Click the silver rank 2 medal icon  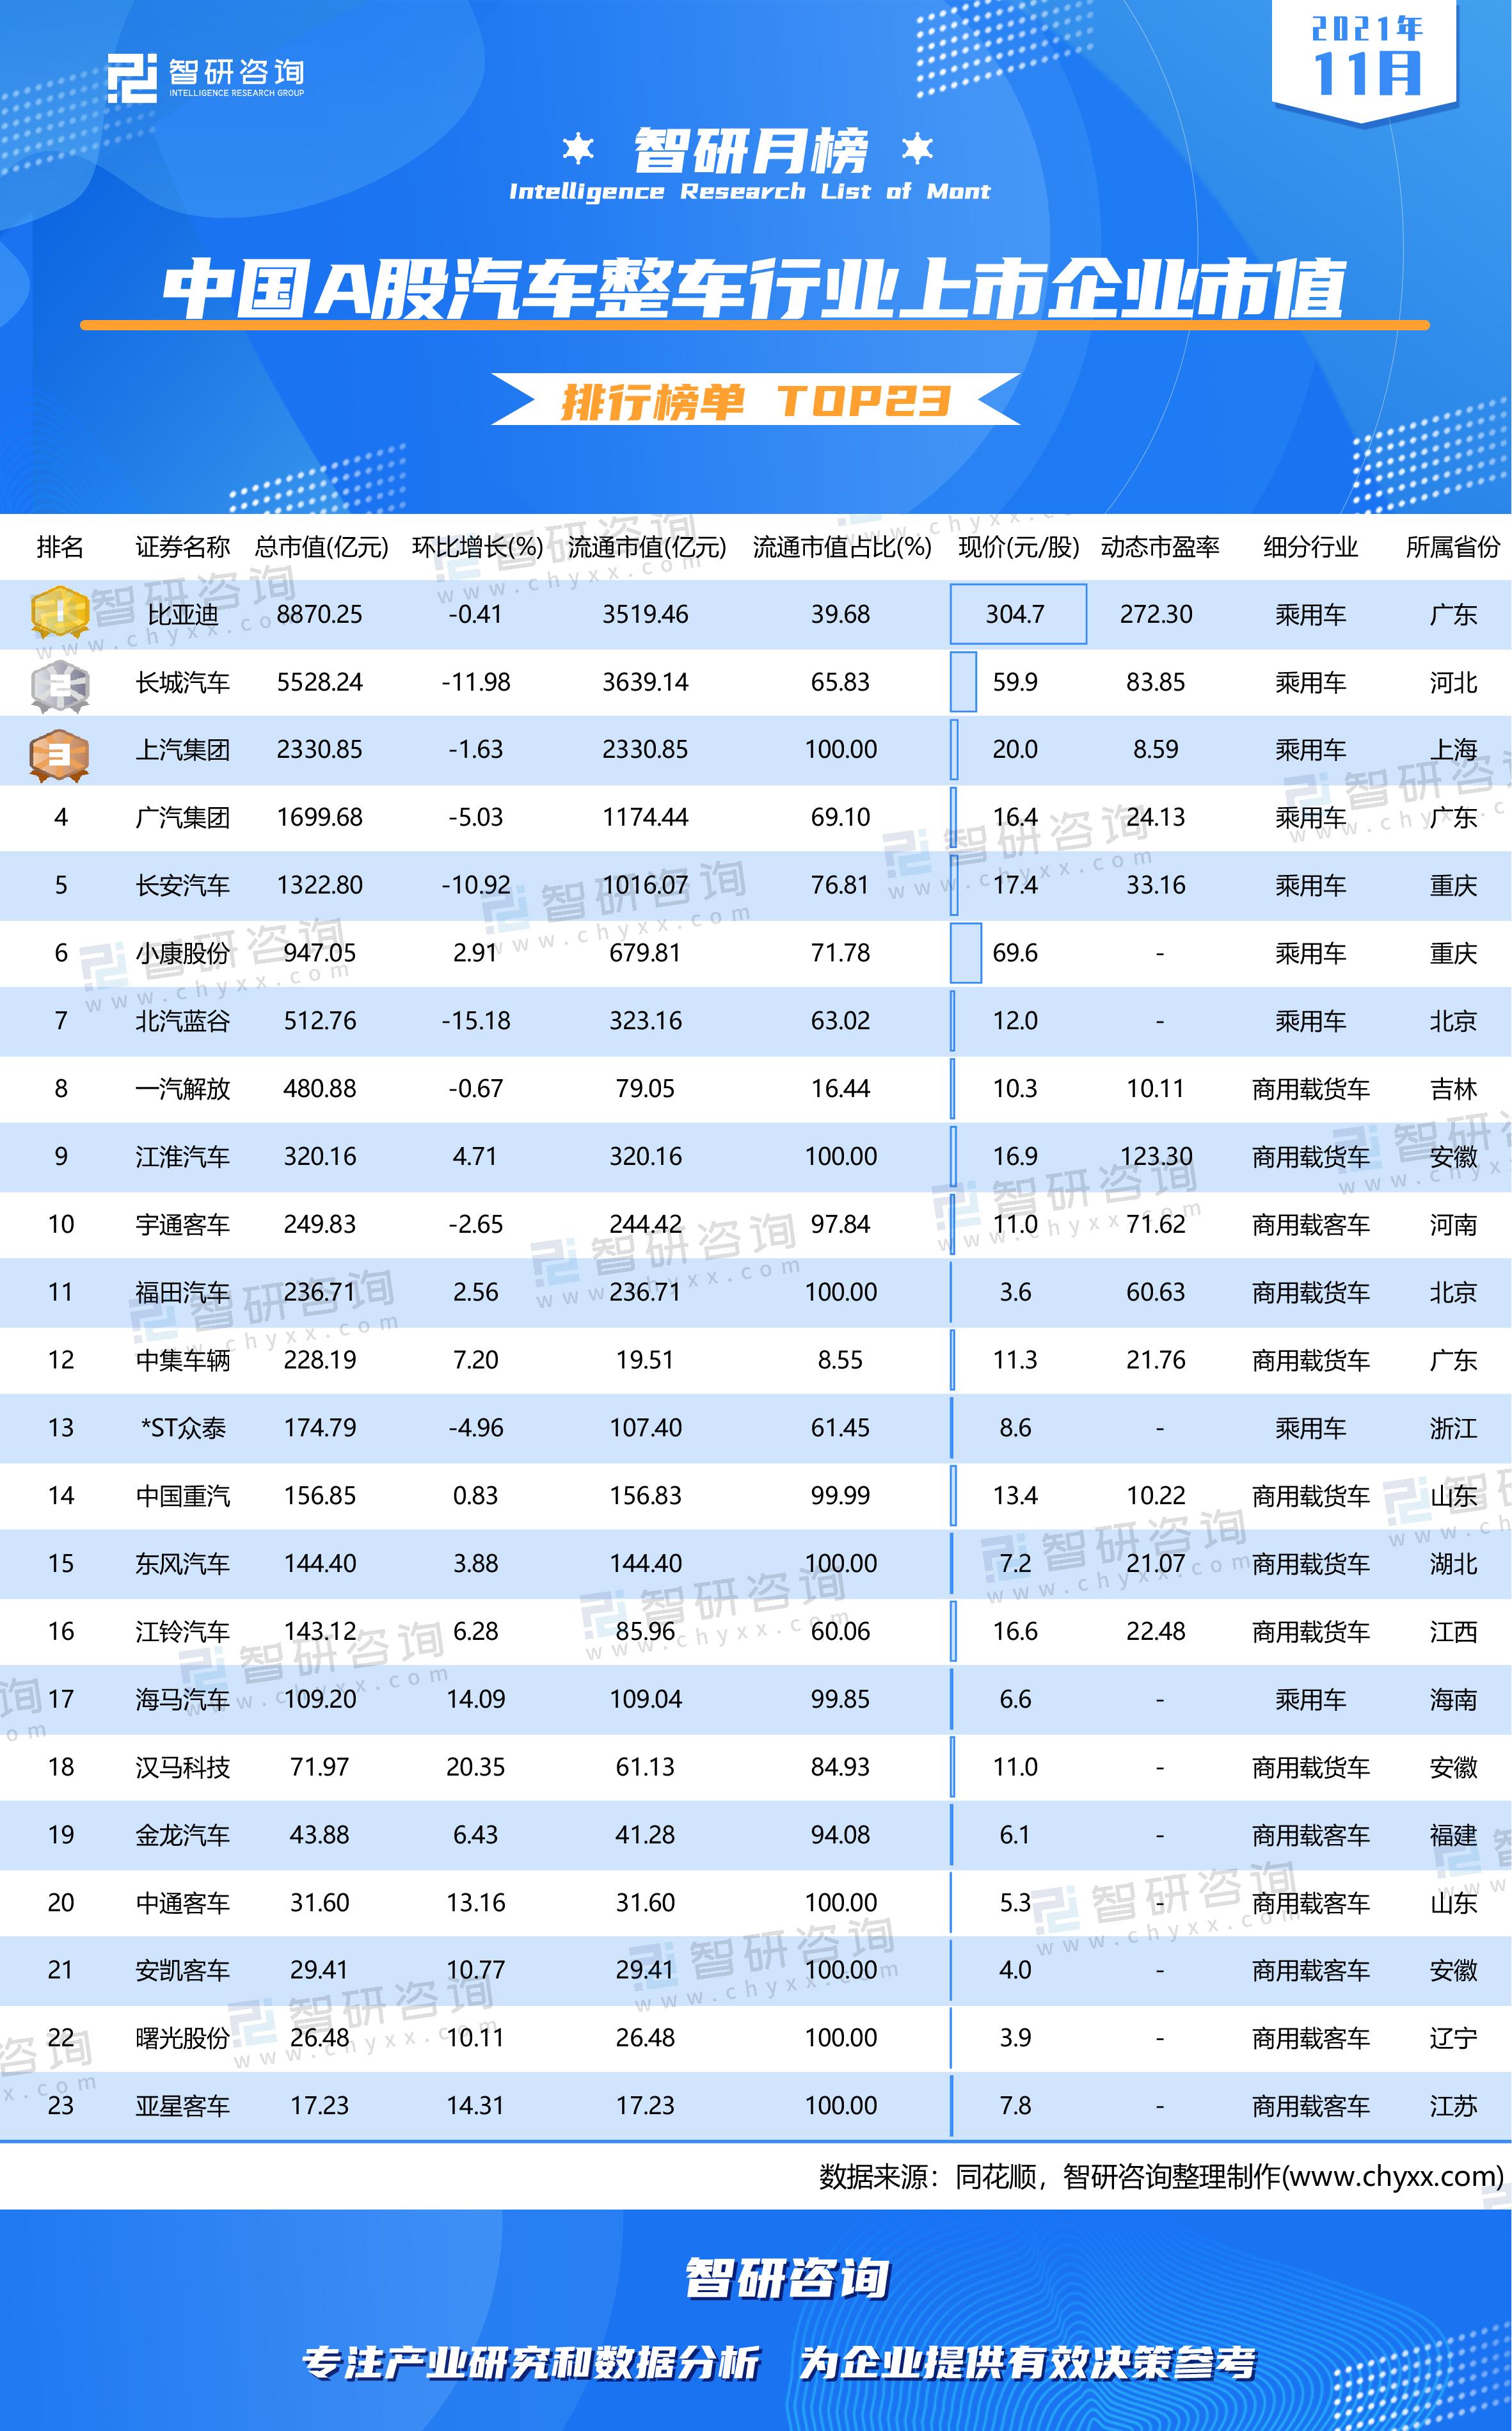pyautogui.click(x=60, y=685)
